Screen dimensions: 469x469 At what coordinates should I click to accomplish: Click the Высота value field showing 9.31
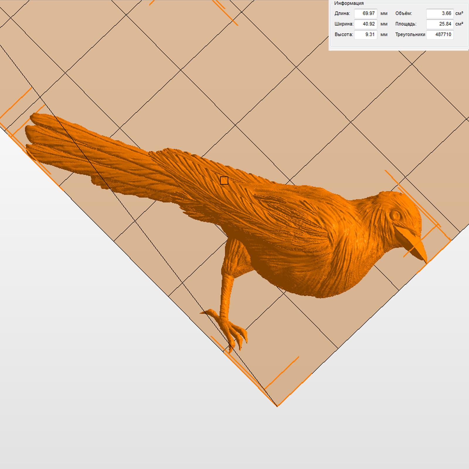click(x=365, y=35)
